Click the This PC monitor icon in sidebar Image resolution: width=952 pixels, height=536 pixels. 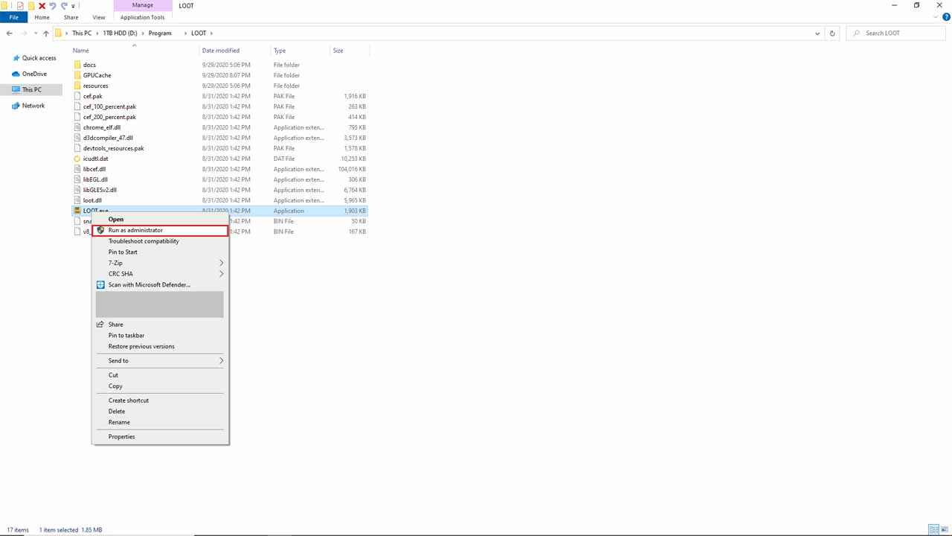click(x=16, y=89)
